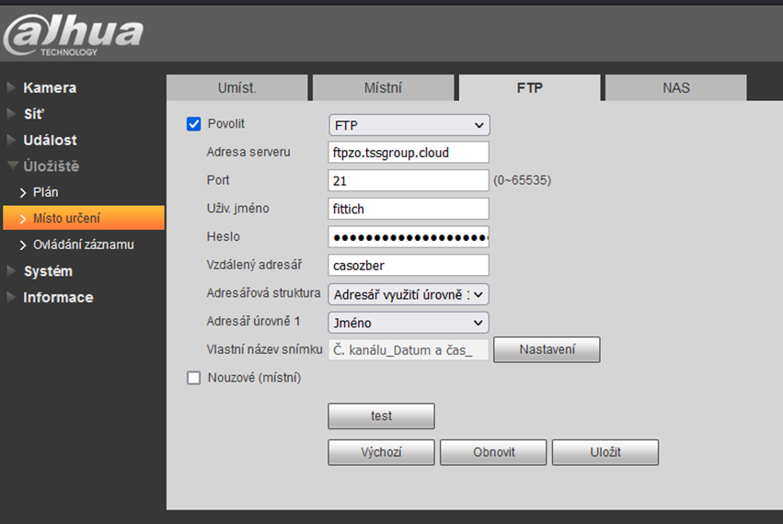Go to the Umíst. tab

click(236, 88)
